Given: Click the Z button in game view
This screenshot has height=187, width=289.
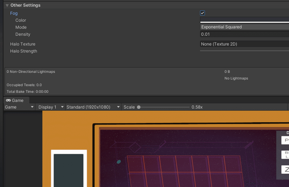Looking at the screenshot, I should [x=285, y=169].
